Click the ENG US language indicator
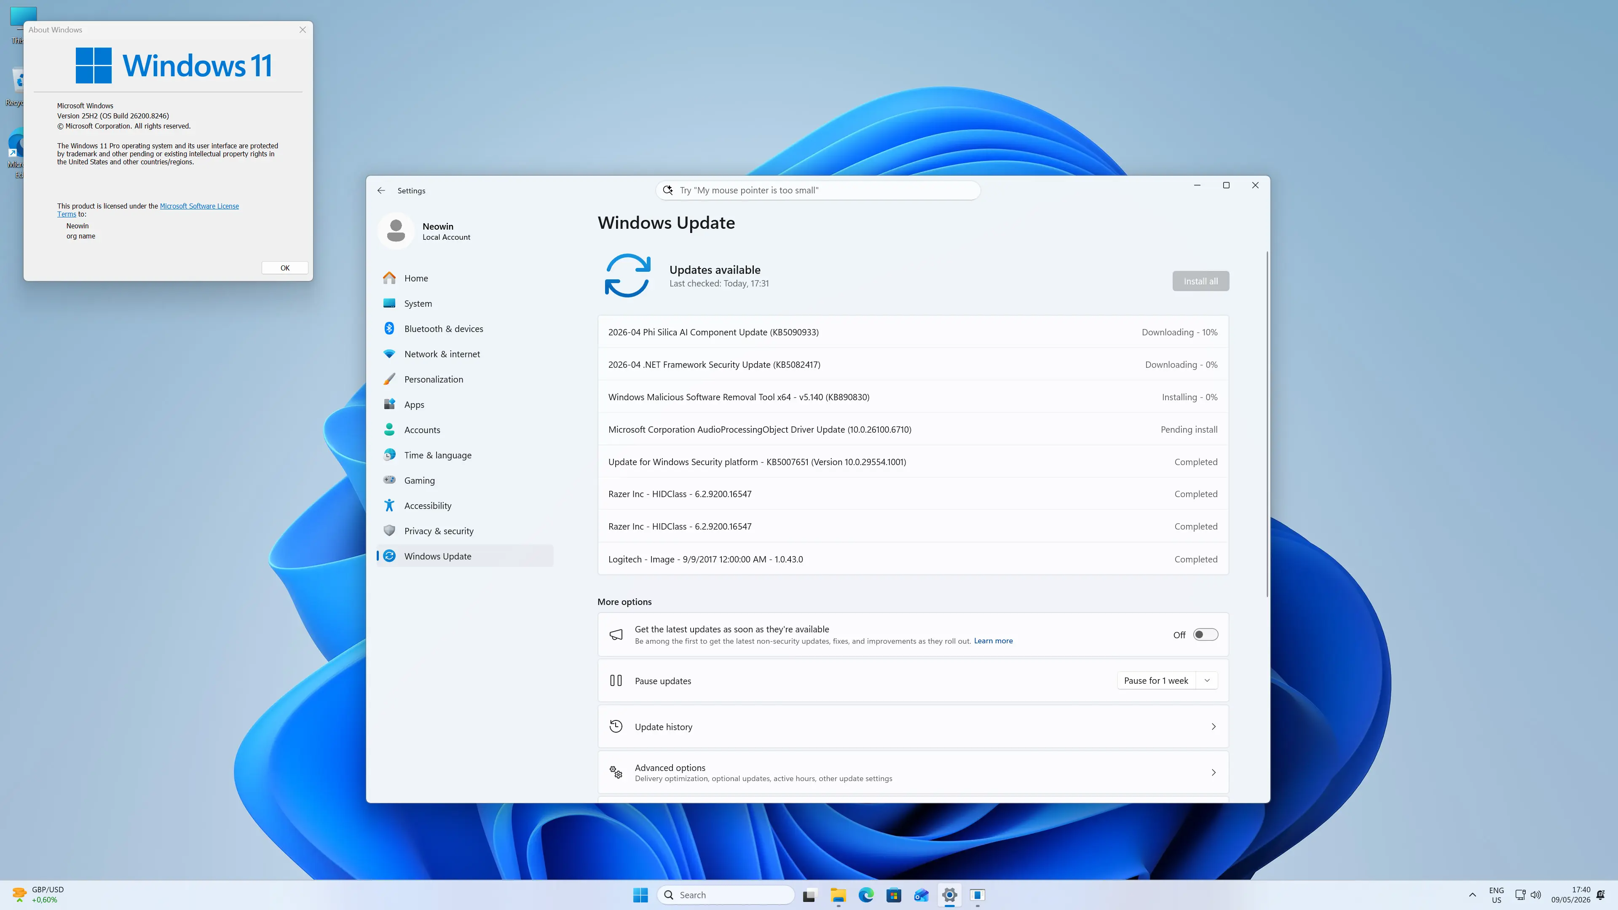 pyautogui.click(x=1496, y=895)
